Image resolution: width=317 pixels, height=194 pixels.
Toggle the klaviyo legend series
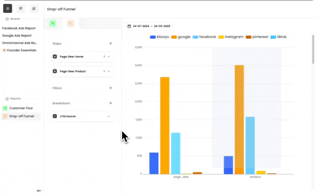pos(159,37)
